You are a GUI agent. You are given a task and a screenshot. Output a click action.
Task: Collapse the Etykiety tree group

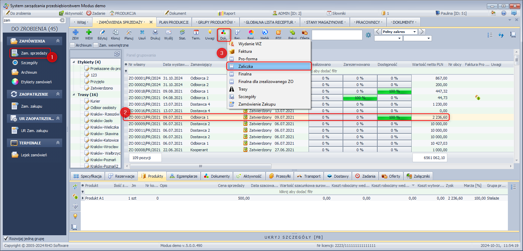(74, 62)
